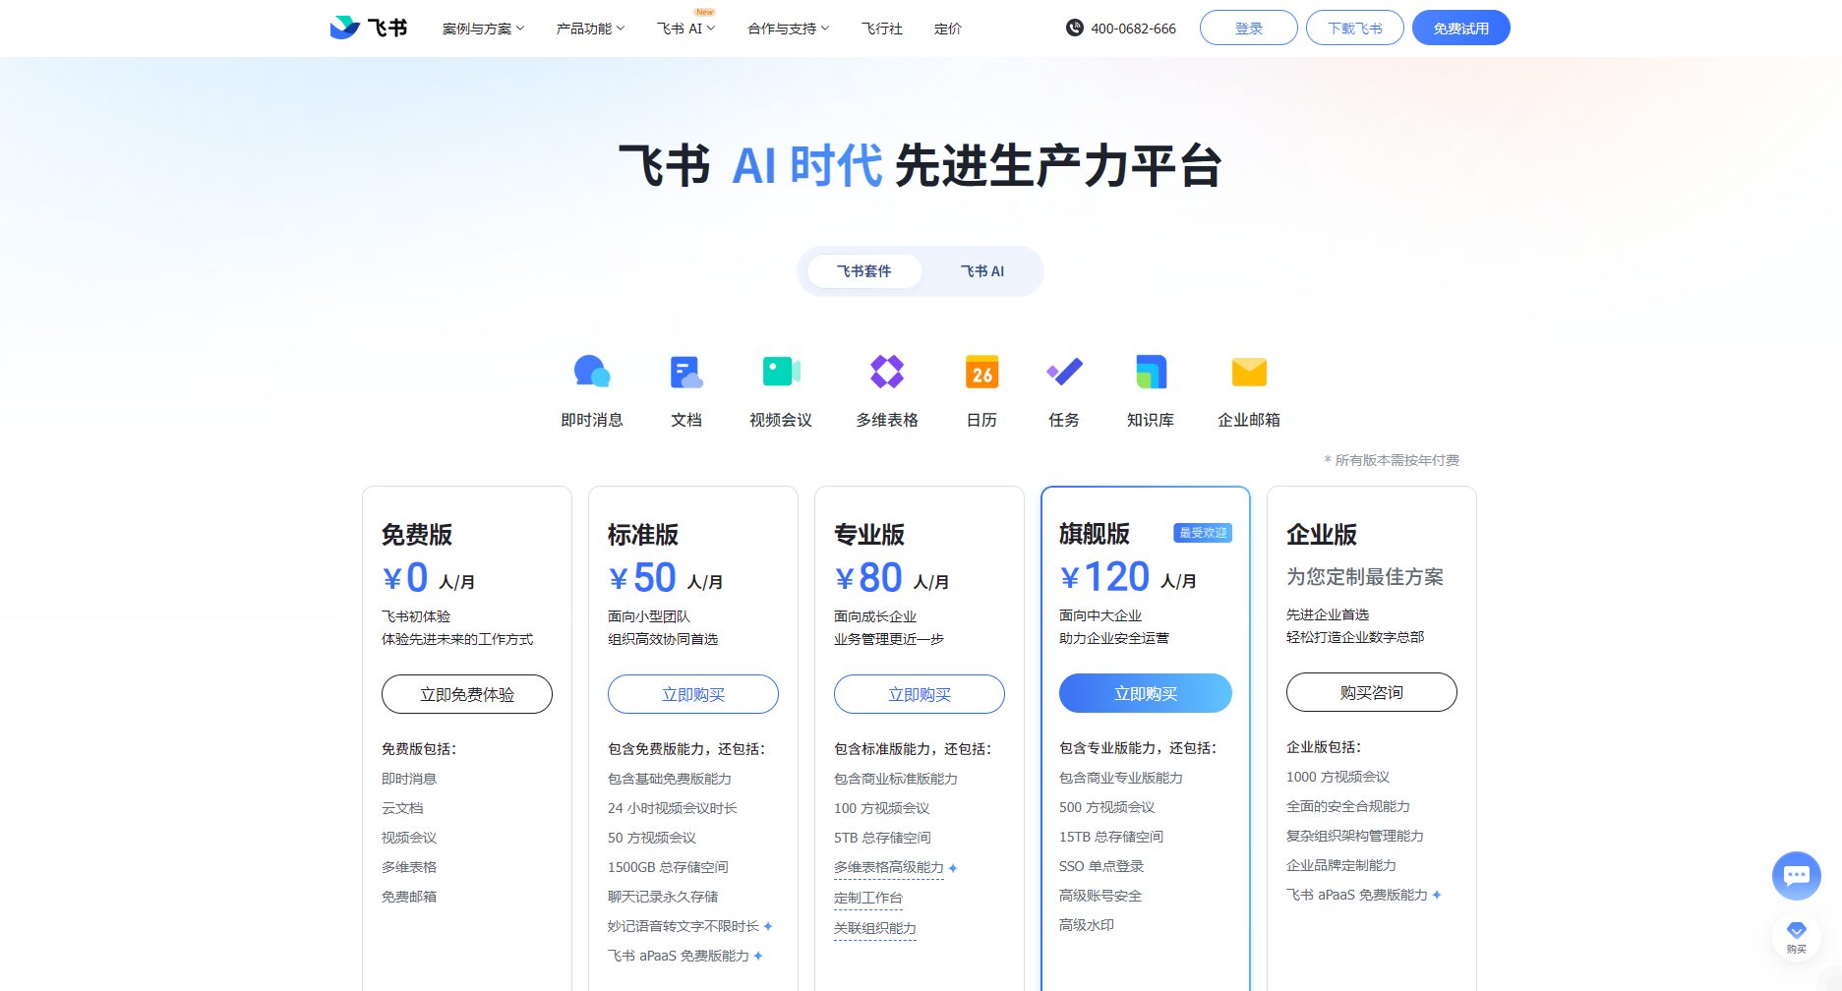Screen dimensions: 1842x991
Task: Open the customer service chat bubble
Action: (1796, 875)
